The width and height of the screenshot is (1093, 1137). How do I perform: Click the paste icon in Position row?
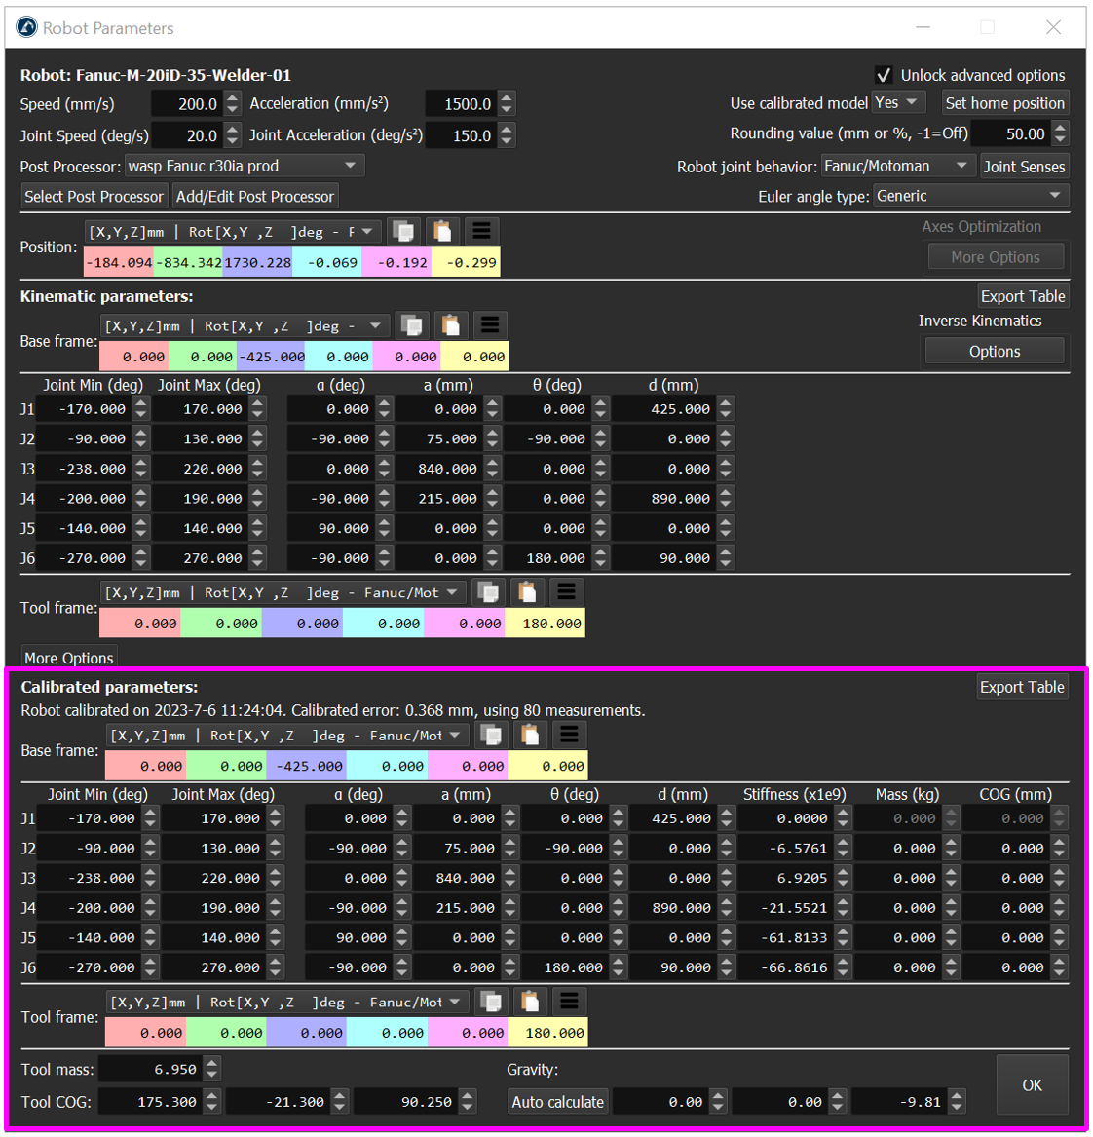pyautogui.click(x=441, y=232)
